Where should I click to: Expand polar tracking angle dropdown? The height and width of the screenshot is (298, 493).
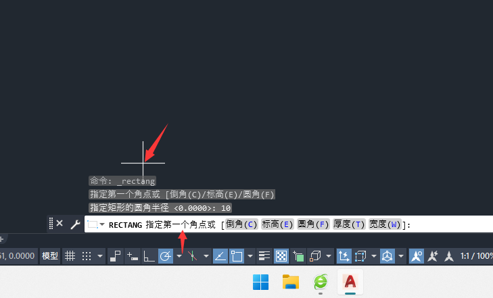179,256
